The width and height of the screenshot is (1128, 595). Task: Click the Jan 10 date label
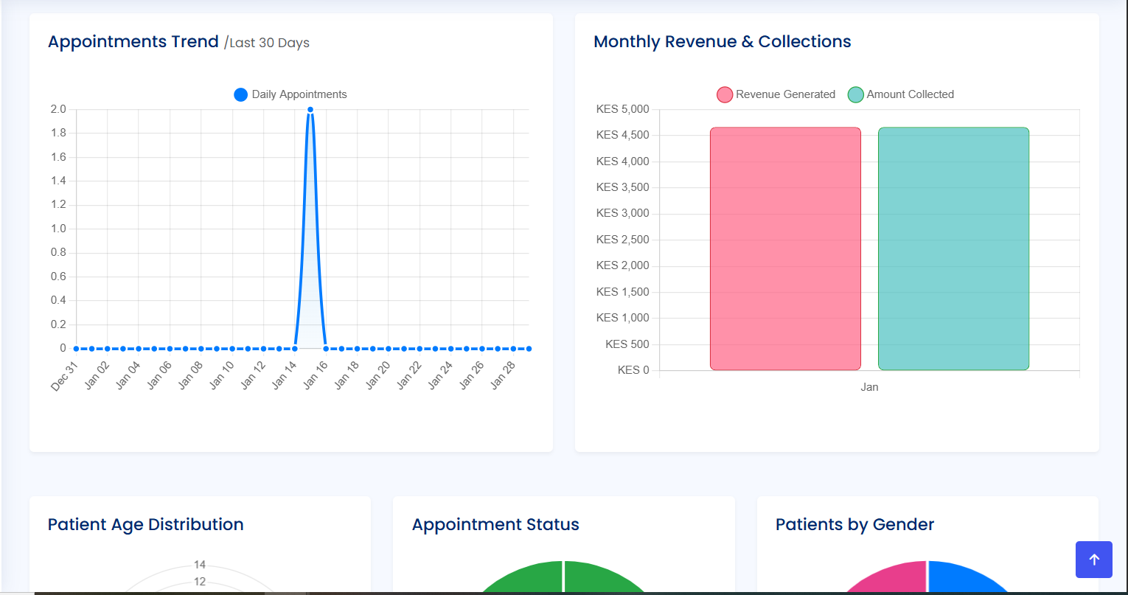tap(220, 375)
